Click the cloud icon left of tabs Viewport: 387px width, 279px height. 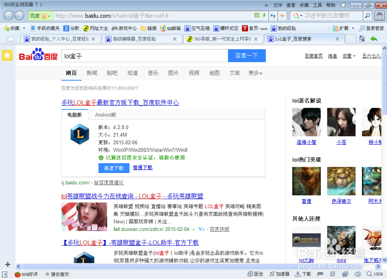point(10,39)
